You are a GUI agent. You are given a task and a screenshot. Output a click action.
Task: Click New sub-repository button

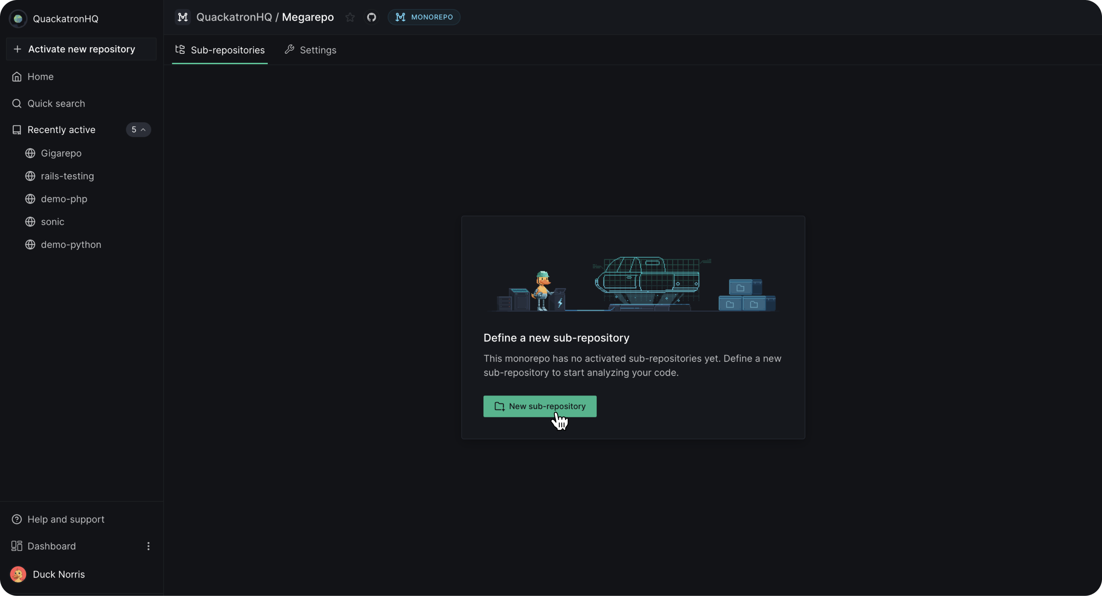(x=539, y=406)
